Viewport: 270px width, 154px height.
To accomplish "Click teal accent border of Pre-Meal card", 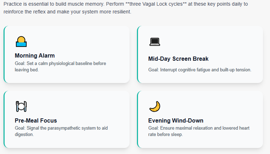I will (x=4, y=119).
